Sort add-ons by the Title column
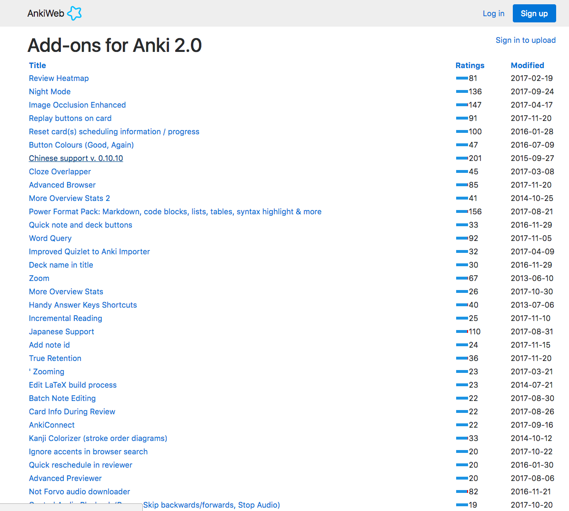 click(x=38, y=65)
